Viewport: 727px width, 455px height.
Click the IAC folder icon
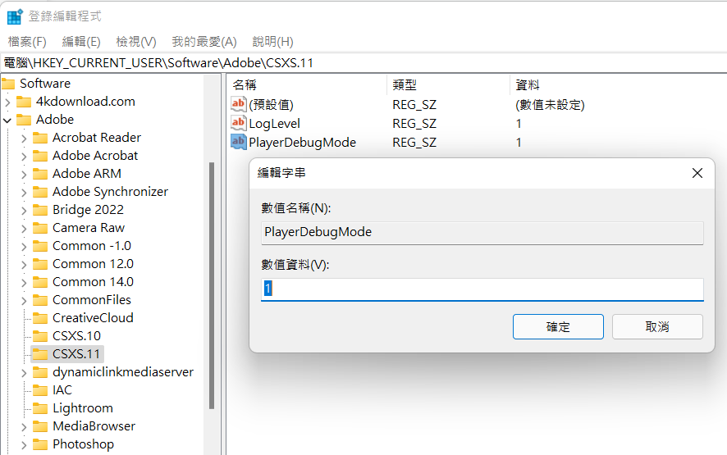click(x=40, y=390)
